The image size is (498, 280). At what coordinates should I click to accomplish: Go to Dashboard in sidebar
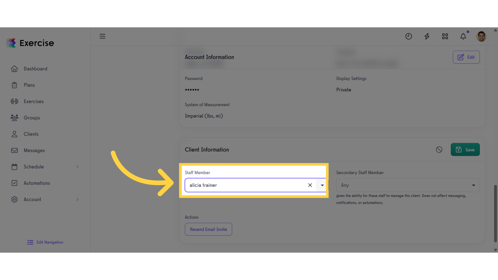36,69
